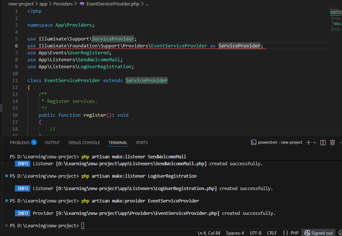Click INFO badge for SendWelcomeMail listener
This screenshot has height=236, width=342.
(x=23, y=164)
